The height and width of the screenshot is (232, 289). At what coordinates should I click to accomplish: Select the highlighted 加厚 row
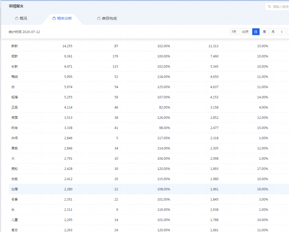15,189
